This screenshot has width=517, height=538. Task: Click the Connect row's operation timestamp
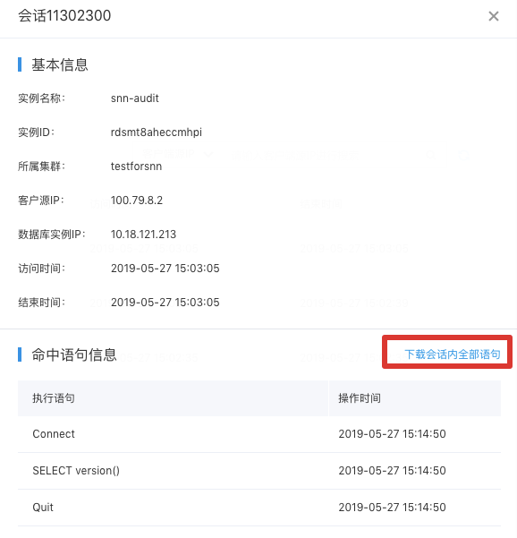pos(392,434)
